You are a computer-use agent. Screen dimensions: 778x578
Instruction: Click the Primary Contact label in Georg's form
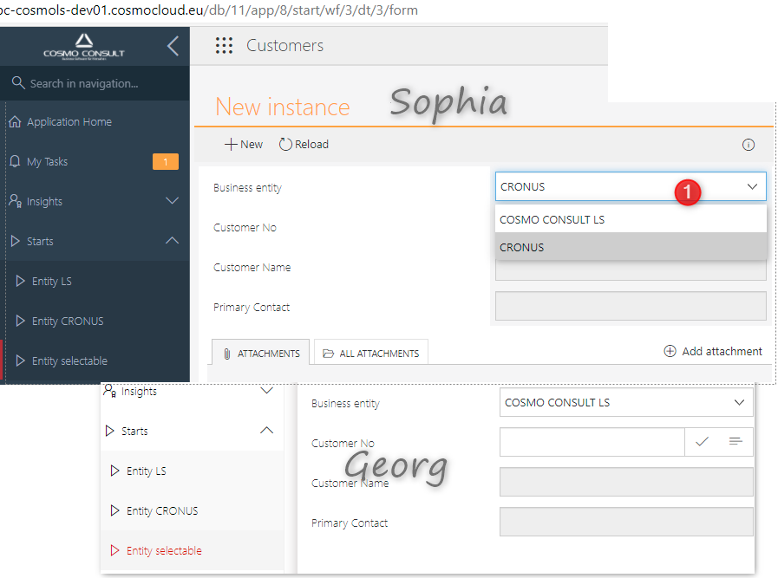[x=350, y=523]
